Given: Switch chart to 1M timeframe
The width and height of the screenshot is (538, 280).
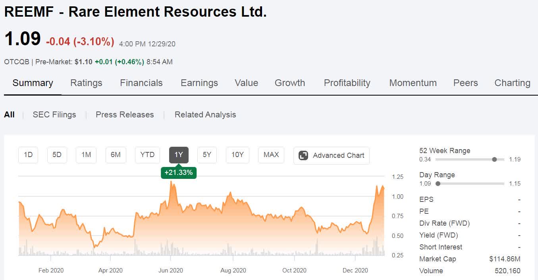Looking at the screenshot, I should click(x=86, y=155).
